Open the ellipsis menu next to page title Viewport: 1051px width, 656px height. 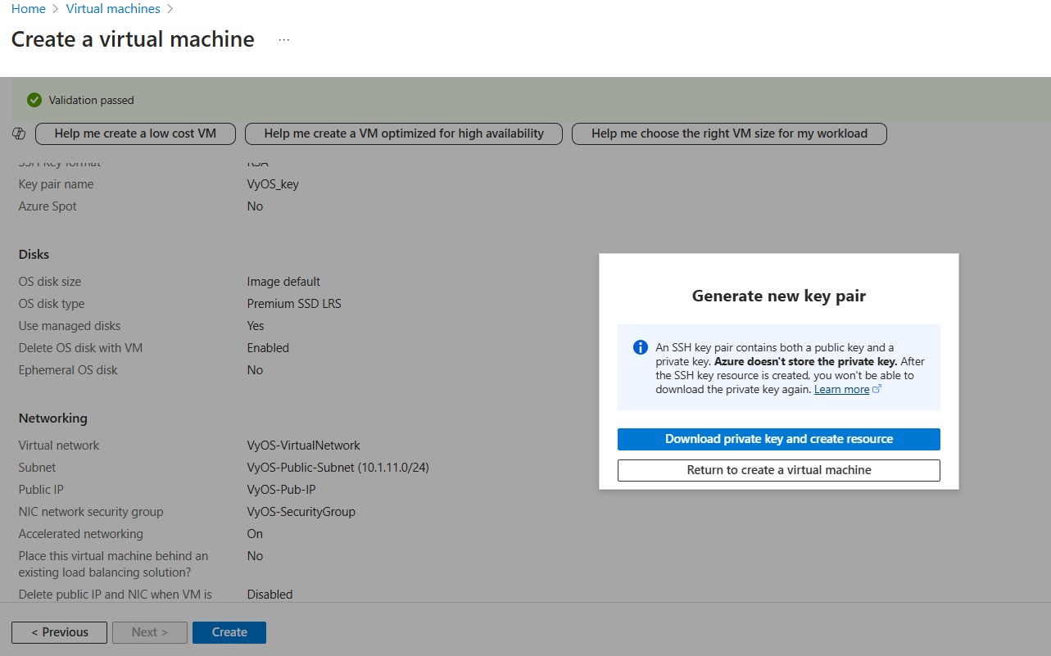tap(283, 38)
